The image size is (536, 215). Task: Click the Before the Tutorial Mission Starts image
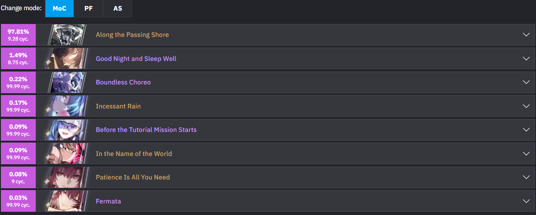click(67, 130)
